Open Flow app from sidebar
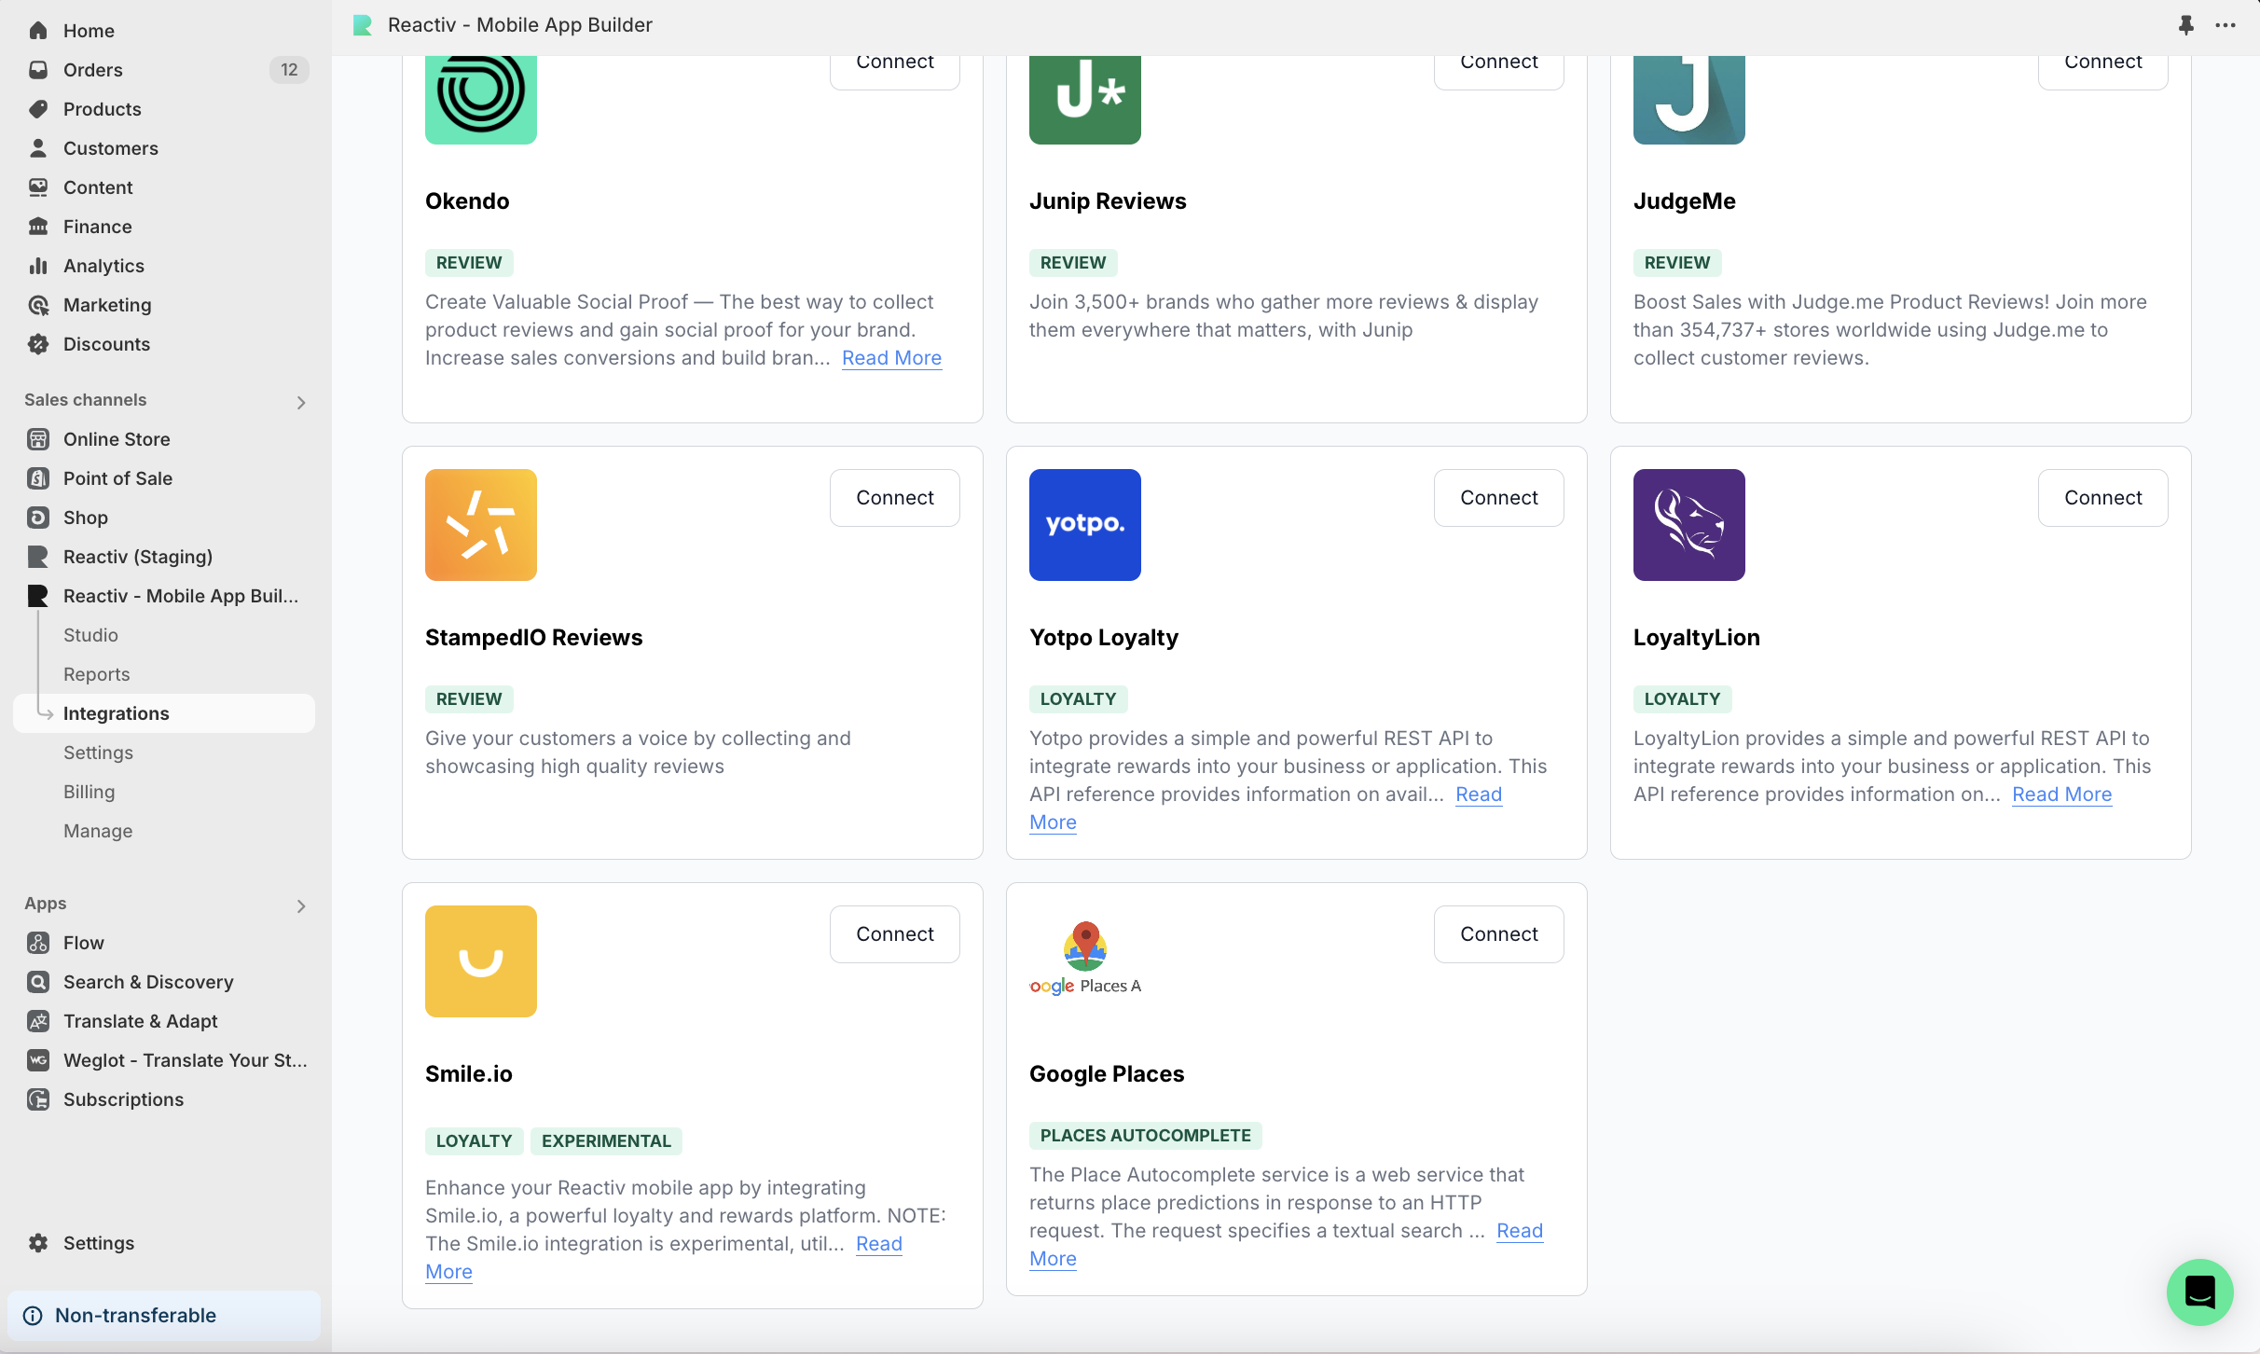 tap(83, 943)
